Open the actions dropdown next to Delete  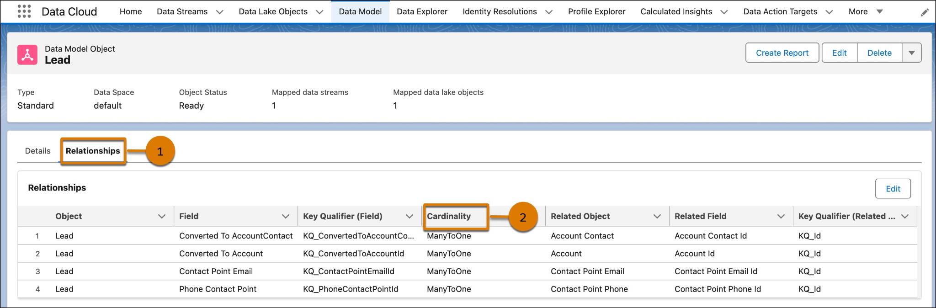point(912,53)
